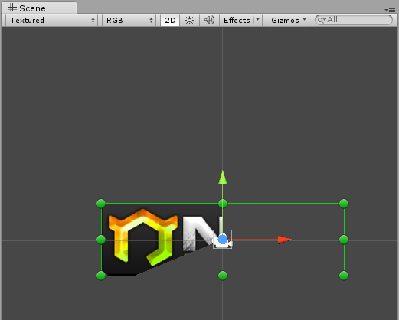
Task: Click the left-middle green resize handle
Action: click(101, 240)
